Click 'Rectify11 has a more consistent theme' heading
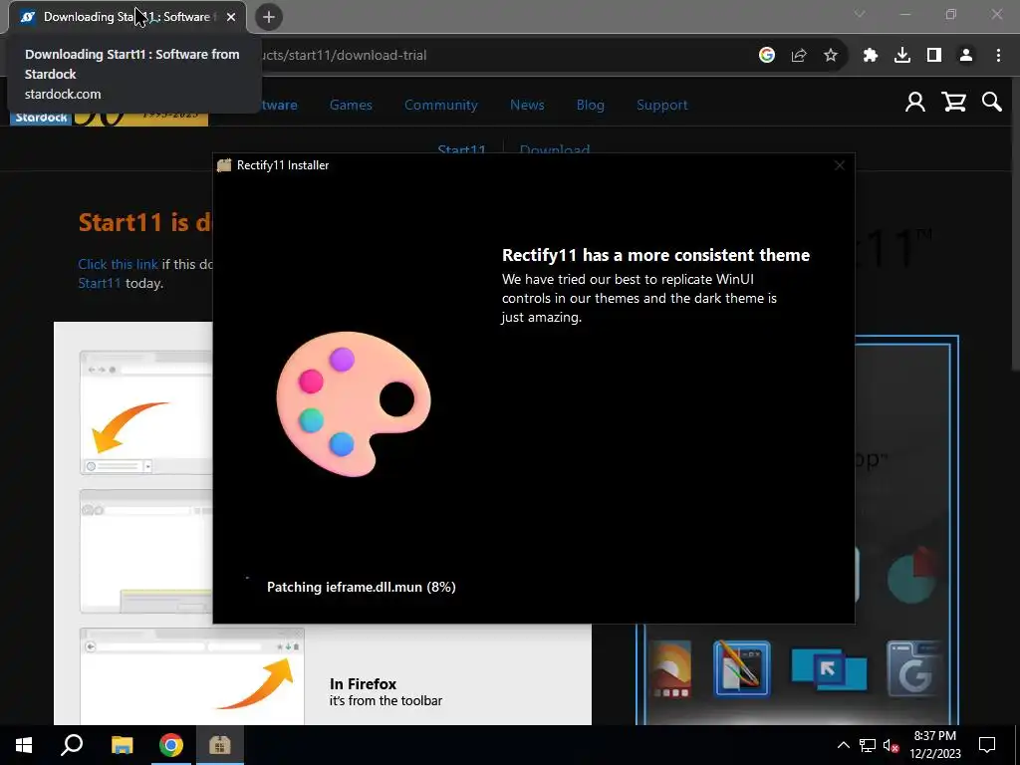The height and width of the screenshot is (765, 1020). click(x=655, y=255)
